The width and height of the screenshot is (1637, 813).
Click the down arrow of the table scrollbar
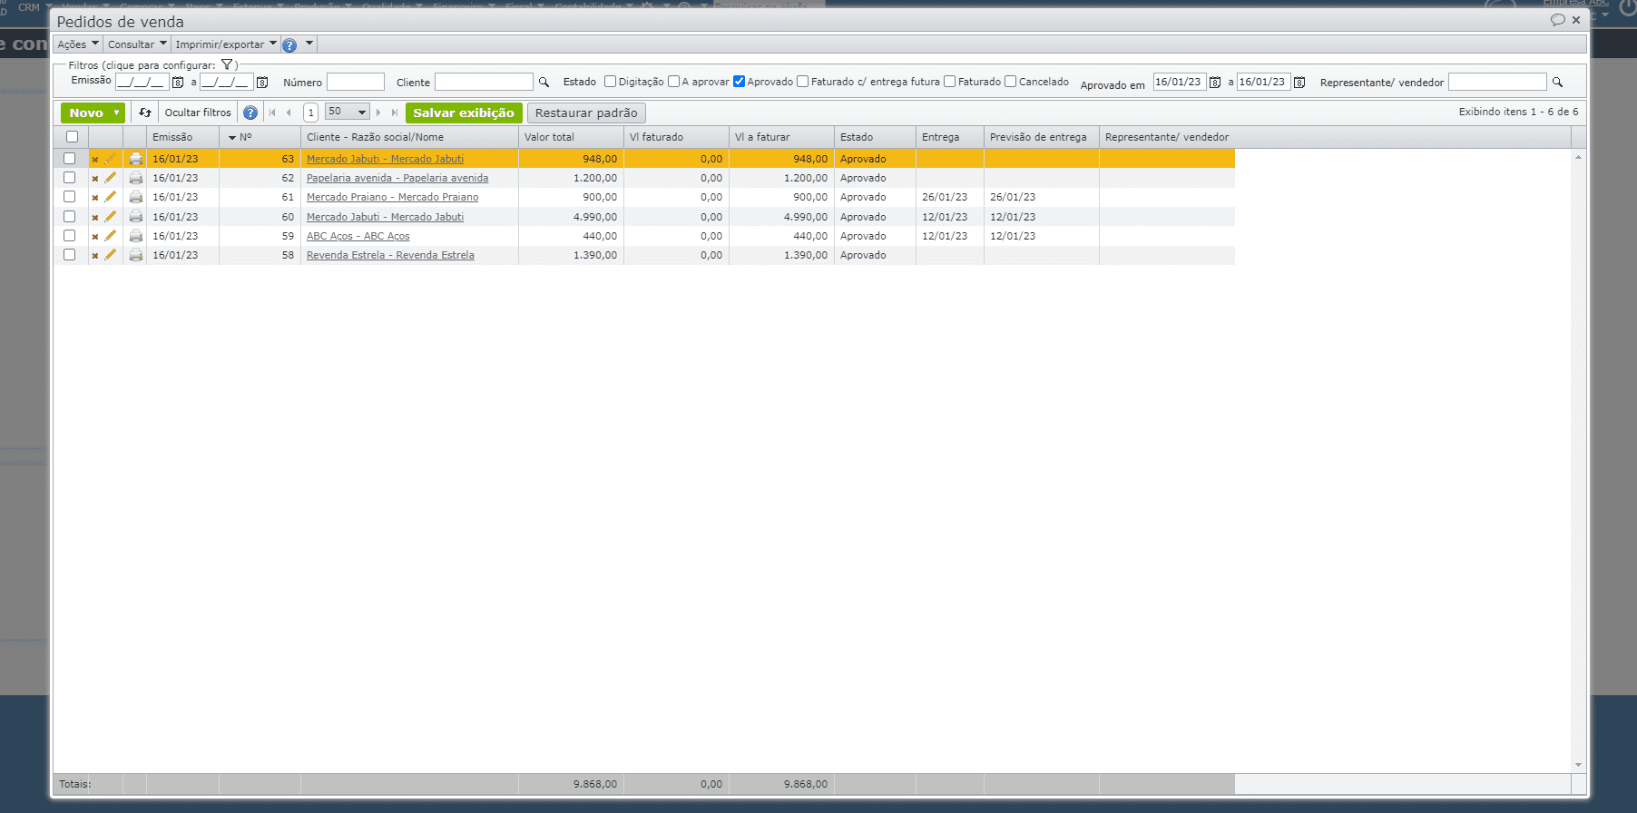(1579, 765)
